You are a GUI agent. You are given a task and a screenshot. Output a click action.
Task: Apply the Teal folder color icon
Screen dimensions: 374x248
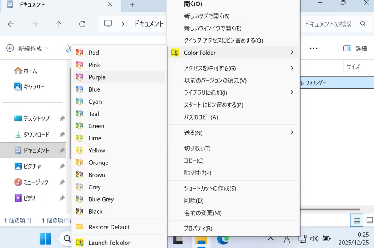pos(79,114)
